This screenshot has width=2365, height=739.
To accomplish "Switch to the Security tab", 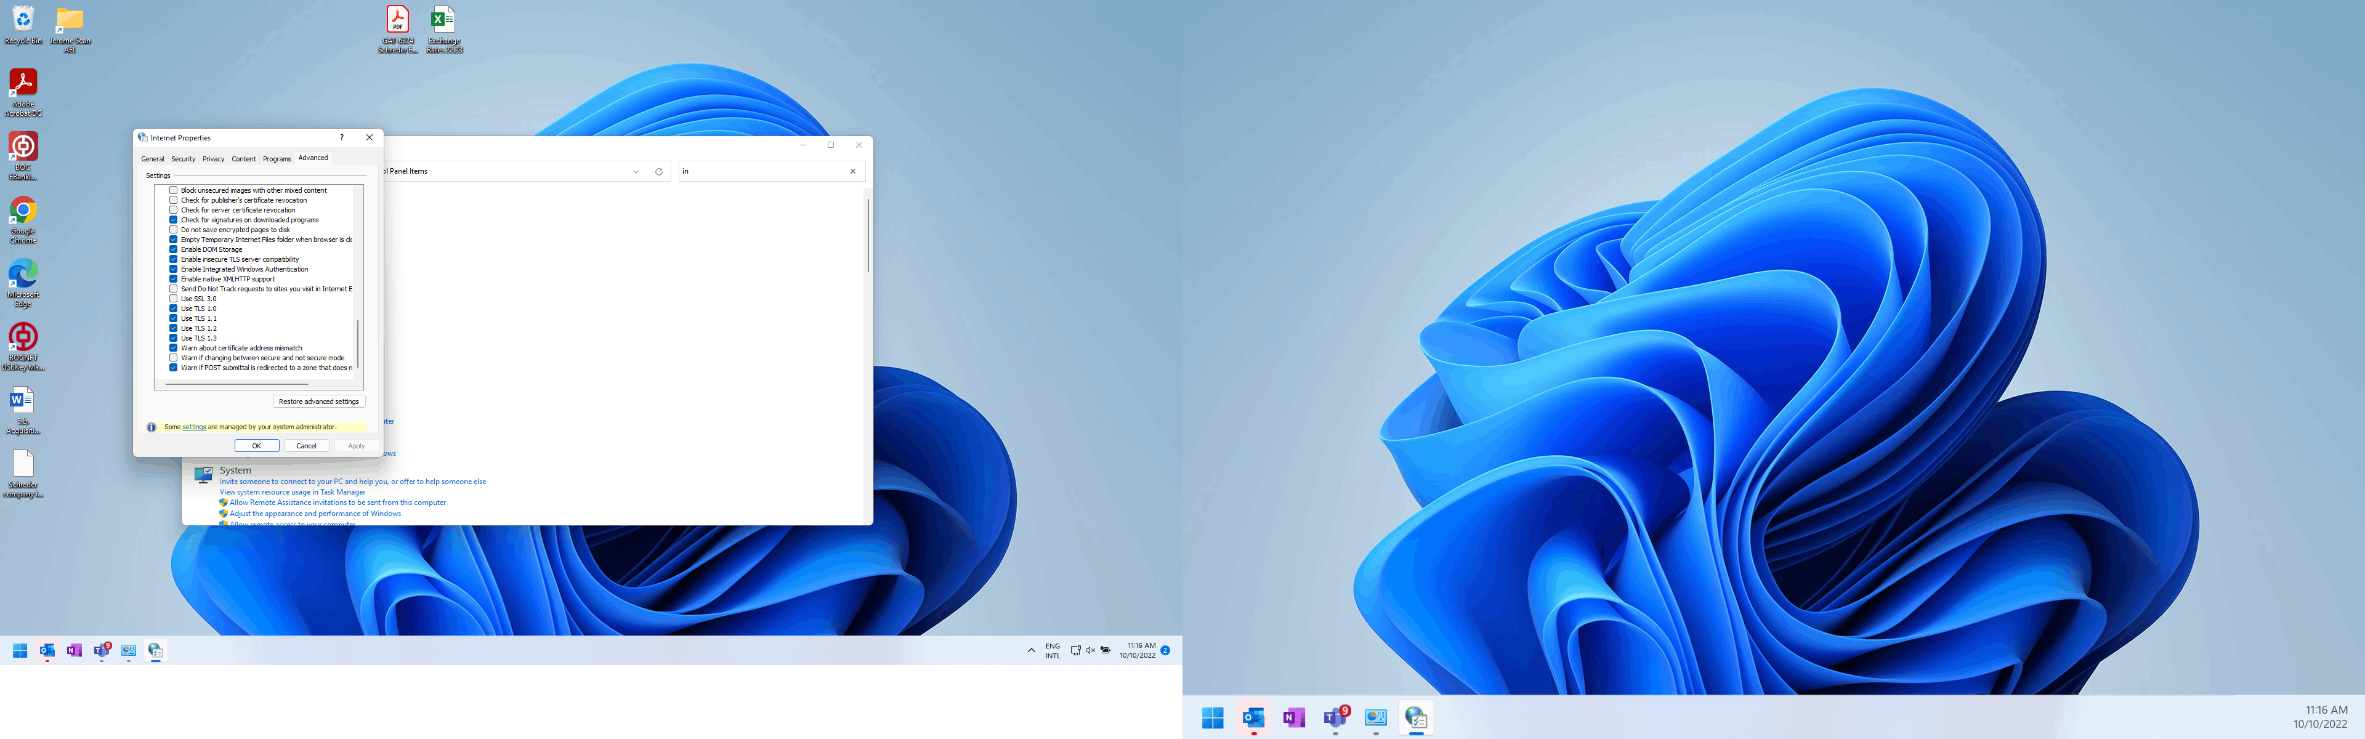I will pyautogui.click(x=183, y=159).
